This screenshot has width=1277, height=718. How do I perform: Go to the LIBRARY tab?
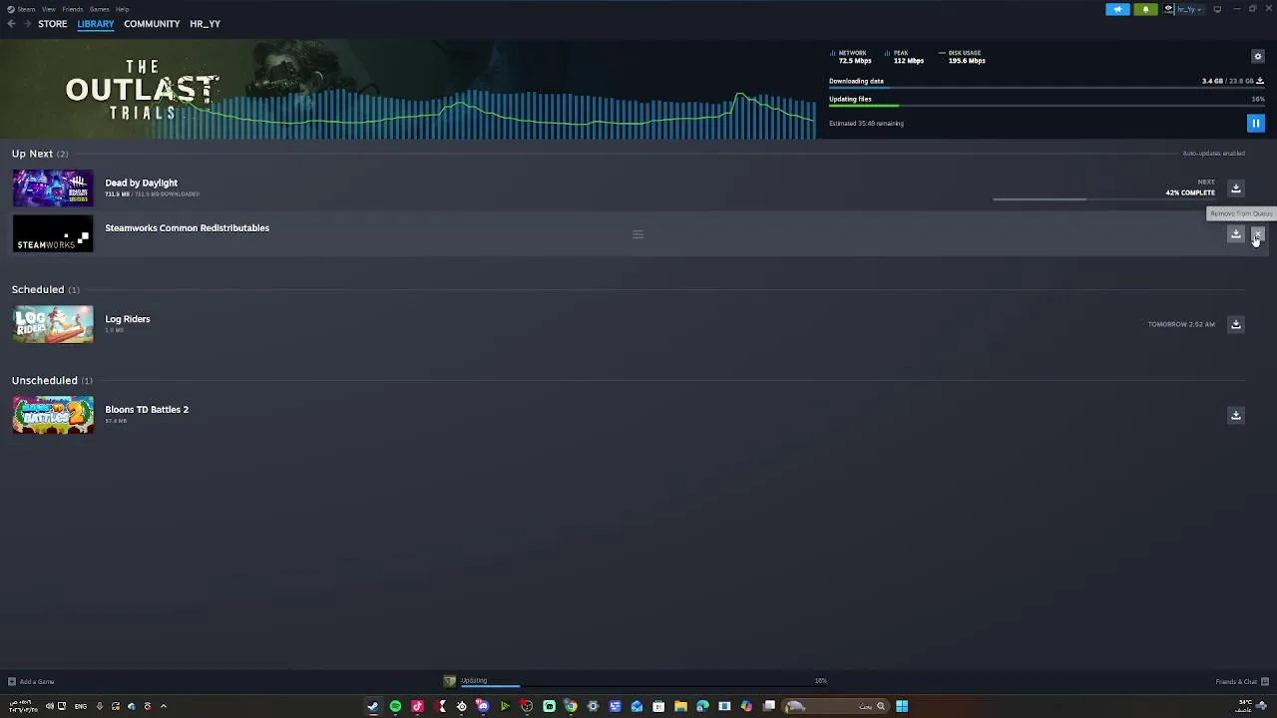96,24
